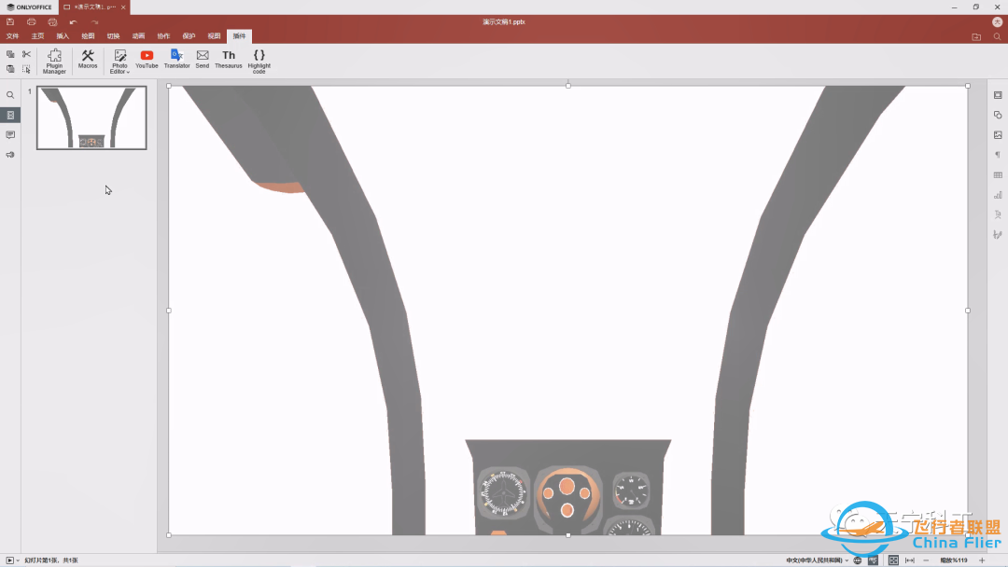
Task: Expand the Photo Editor dropdown
Action: (x=128, y=72)
